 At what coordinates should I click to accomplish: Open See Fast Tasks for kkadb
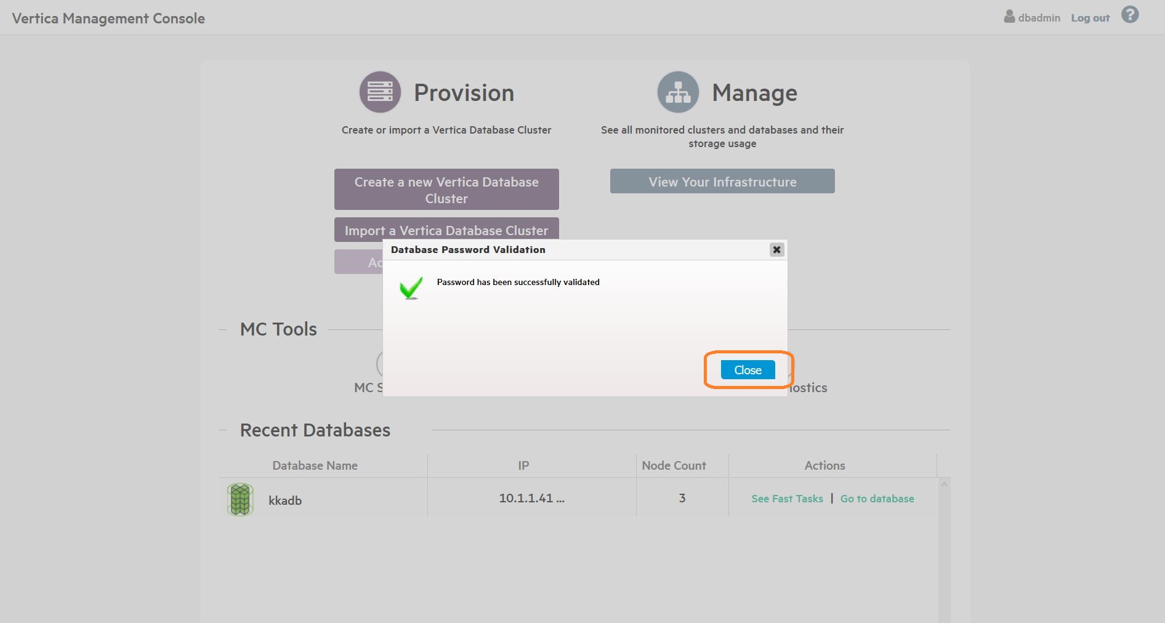pyautogui.click(x=787, y=499)
